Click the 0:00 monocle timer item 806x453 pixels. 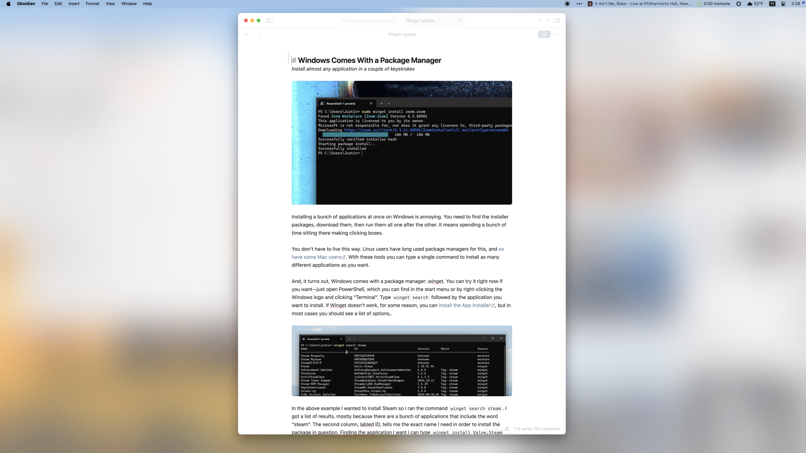click(713, 4)
